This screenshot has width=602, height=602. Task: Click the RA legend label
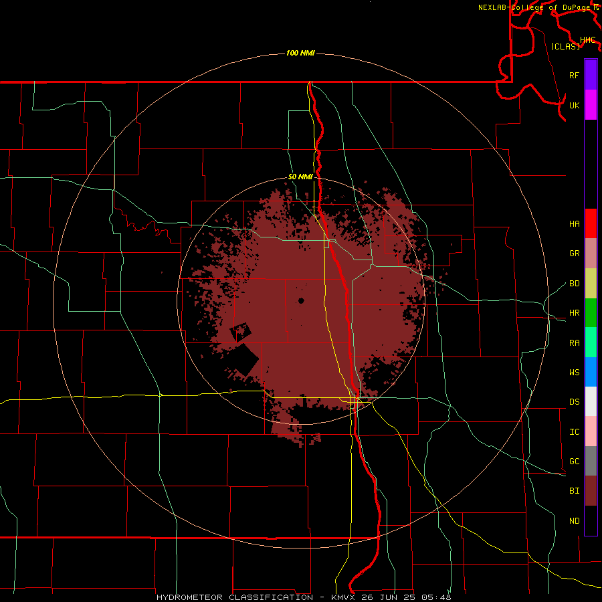(574, 342)
